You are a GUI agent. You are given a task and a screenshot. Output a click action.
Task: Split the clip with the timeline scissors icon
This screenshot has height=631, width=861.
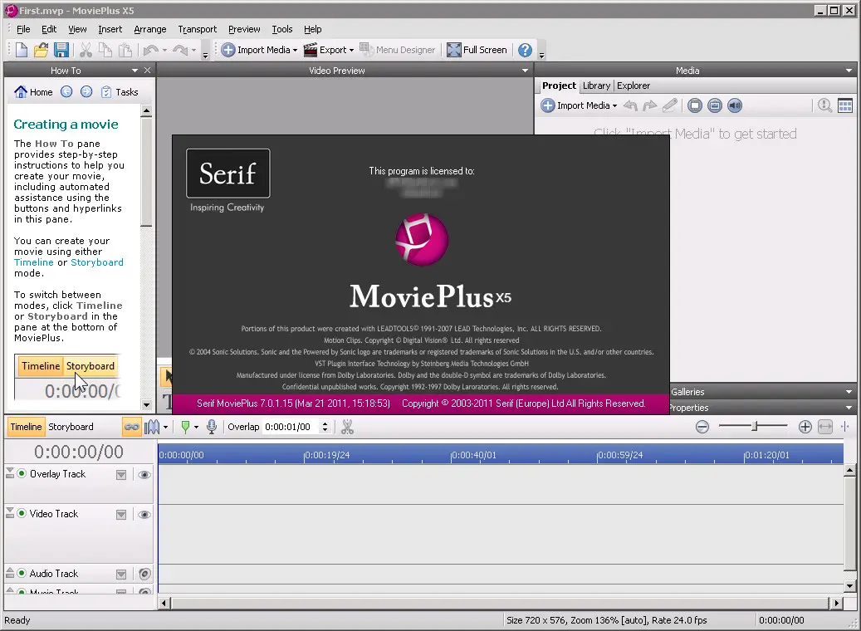point(347,427)
